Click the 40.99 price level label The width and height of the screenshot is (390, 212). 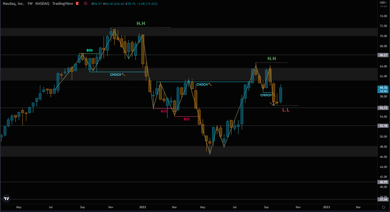coord(383,182)
